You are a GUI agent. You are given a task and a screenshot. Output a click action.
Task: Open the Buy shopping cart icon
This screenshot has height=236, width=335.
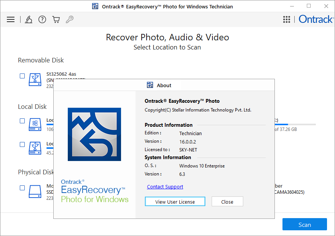tap(56, 19)
